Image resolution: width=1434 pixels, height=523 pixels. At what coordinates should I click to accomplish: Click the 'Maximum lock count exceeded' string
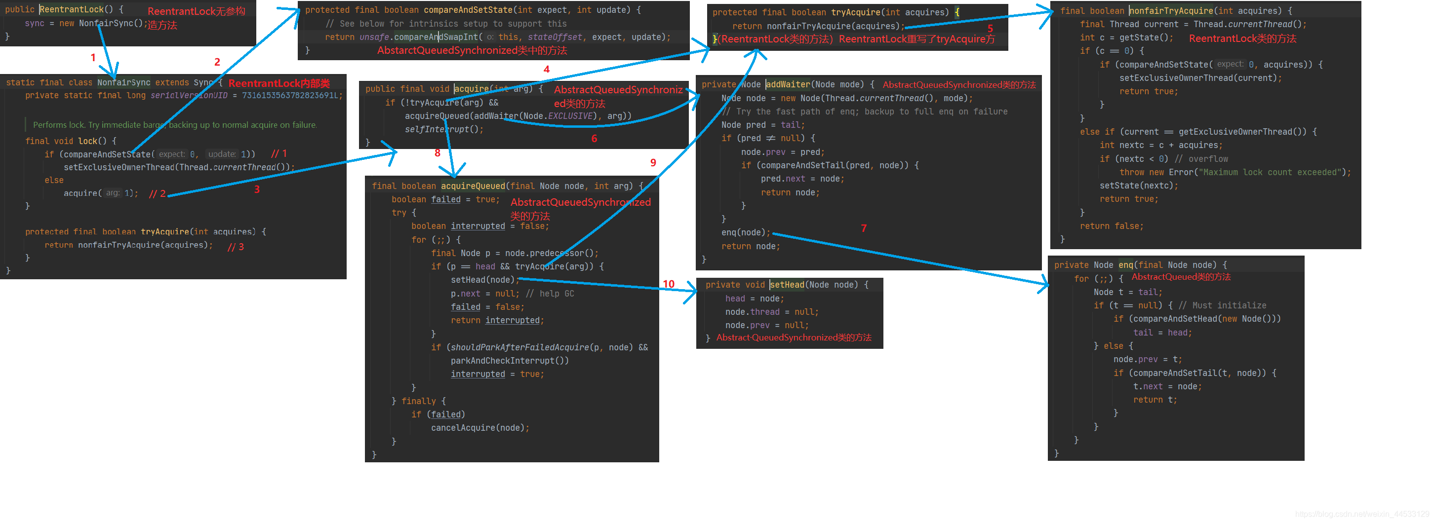click(x=1269, y=173)
